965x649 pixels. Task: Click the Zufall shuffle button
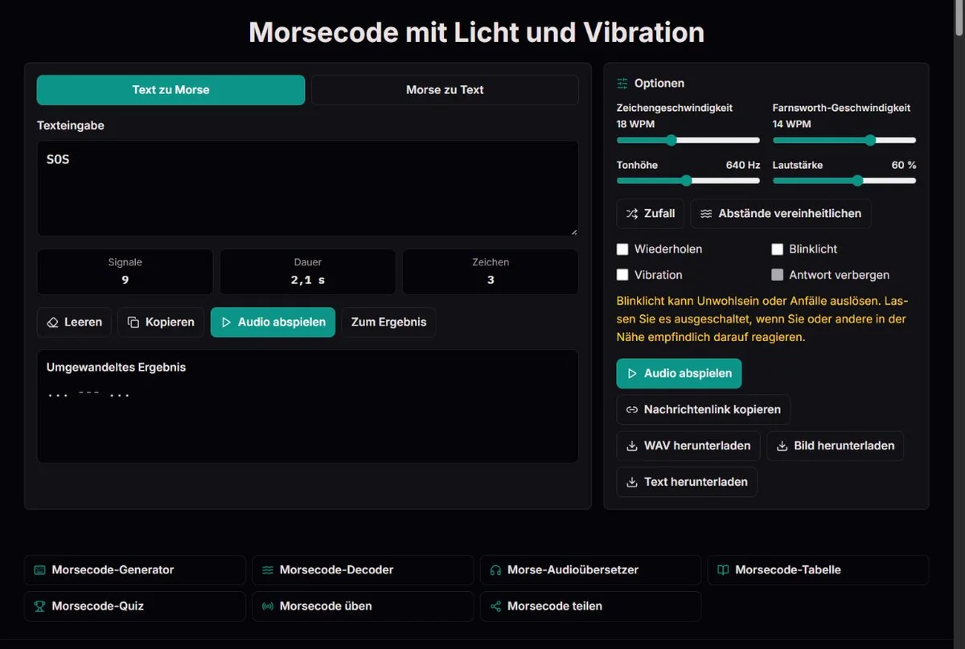tap(651, 214)
